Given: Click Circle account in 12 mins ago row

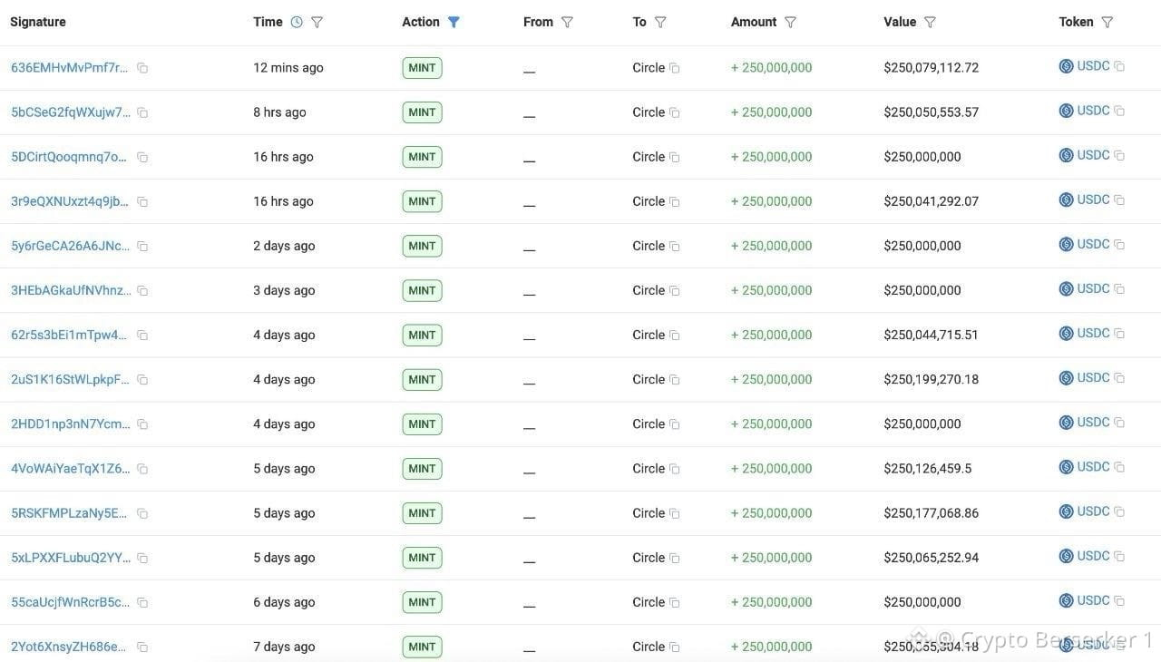Looking at the screenshot, I should (649, 68).
